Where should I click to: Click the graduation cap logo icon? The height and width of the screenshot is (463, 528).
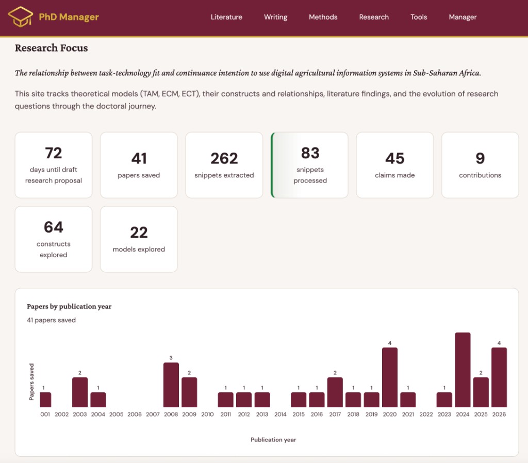21,17
